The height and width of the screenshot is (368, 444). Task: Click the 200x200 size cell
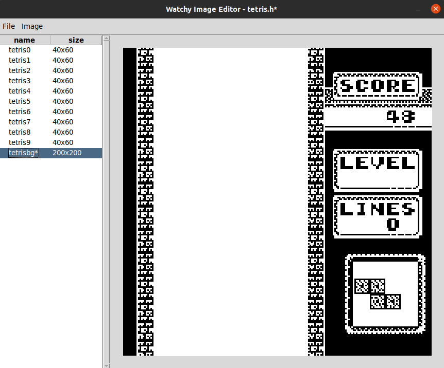coord(67,153)
